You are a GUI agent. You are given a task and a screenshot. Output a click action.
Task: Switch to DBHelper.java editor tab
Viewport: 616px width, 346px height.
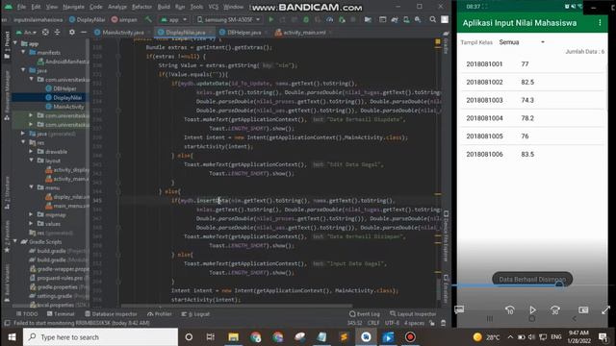[241, 33]
